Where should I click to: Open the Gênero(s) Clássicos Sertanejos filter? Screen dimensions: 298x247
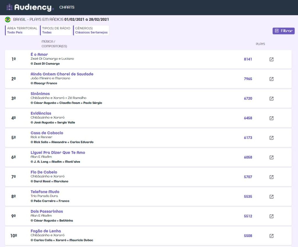point(91,30)
